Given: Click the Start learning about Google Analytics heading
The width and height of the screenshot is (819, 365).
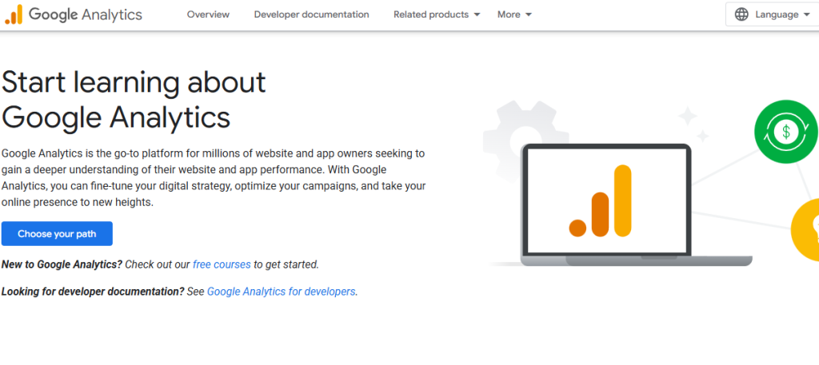Looking at the screenshot, I should coord(134,100).
